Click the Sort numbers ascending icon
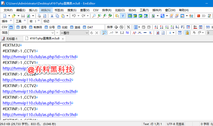This screenshot has width=213, height=126. click(x=167, y=27)
